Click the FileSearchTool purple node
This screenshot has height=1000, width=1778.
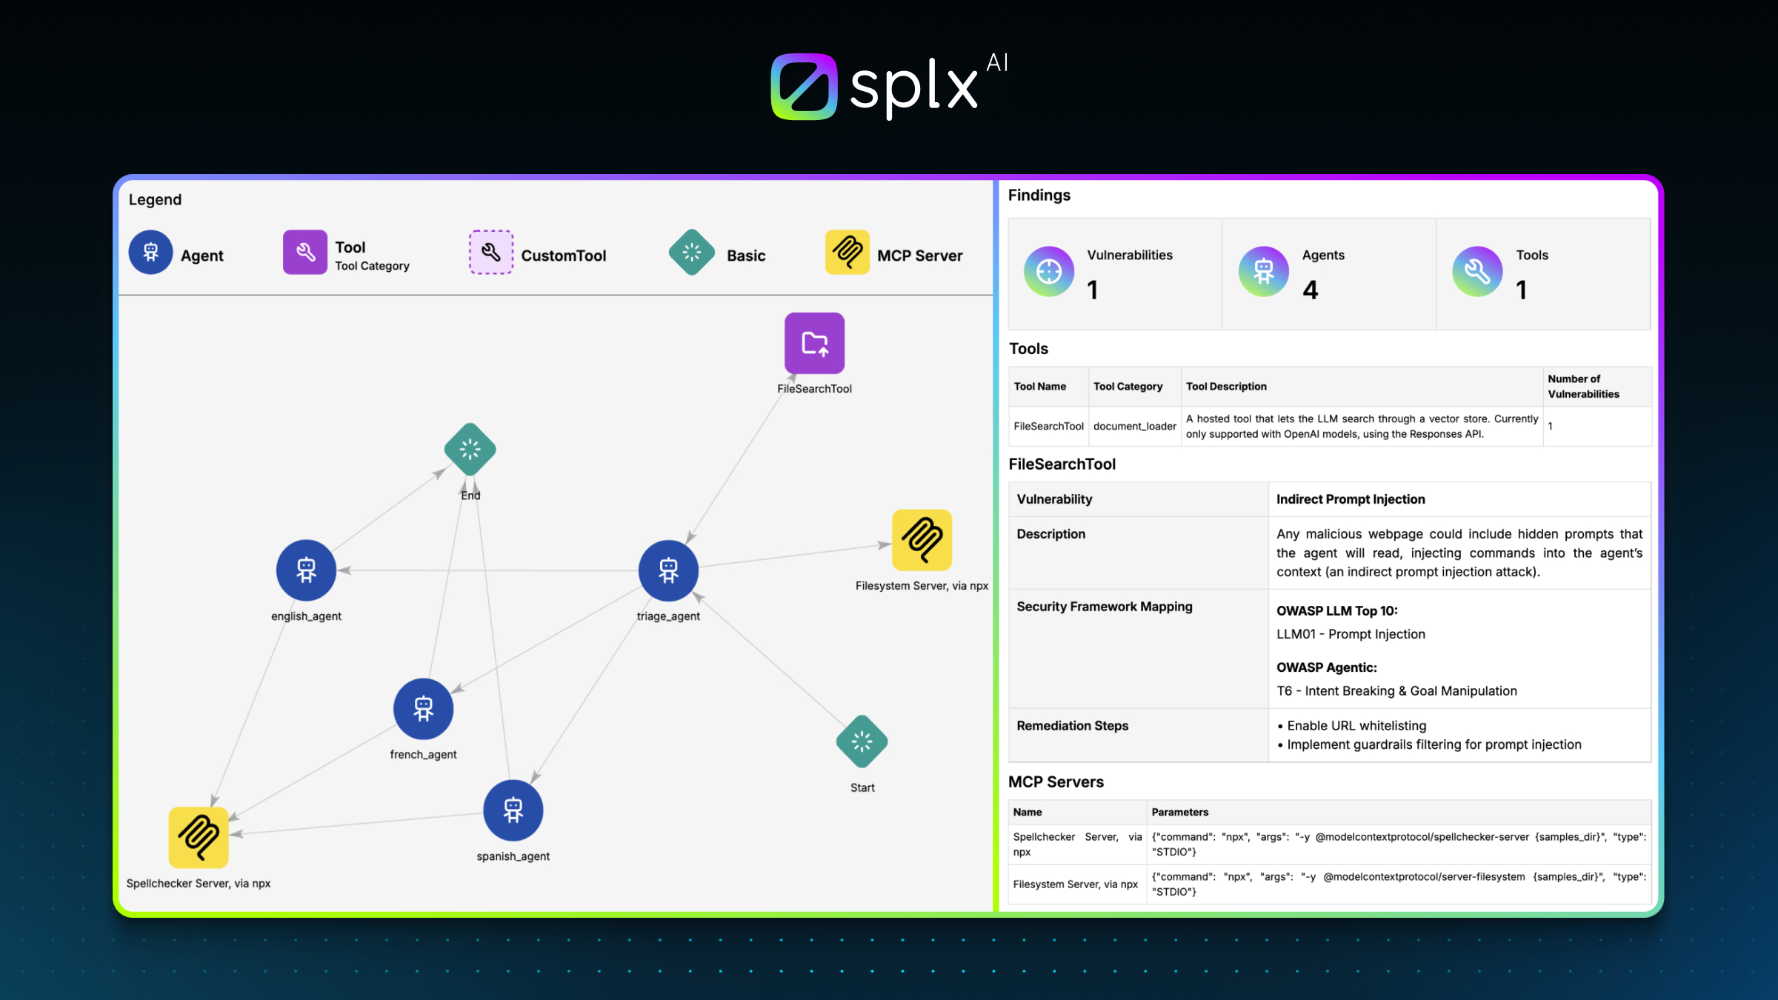coord(814,343)
